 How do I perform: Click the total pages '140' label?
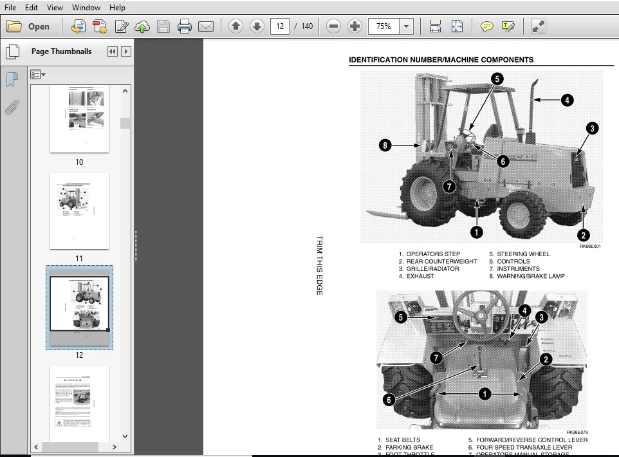tap(307, 26)
